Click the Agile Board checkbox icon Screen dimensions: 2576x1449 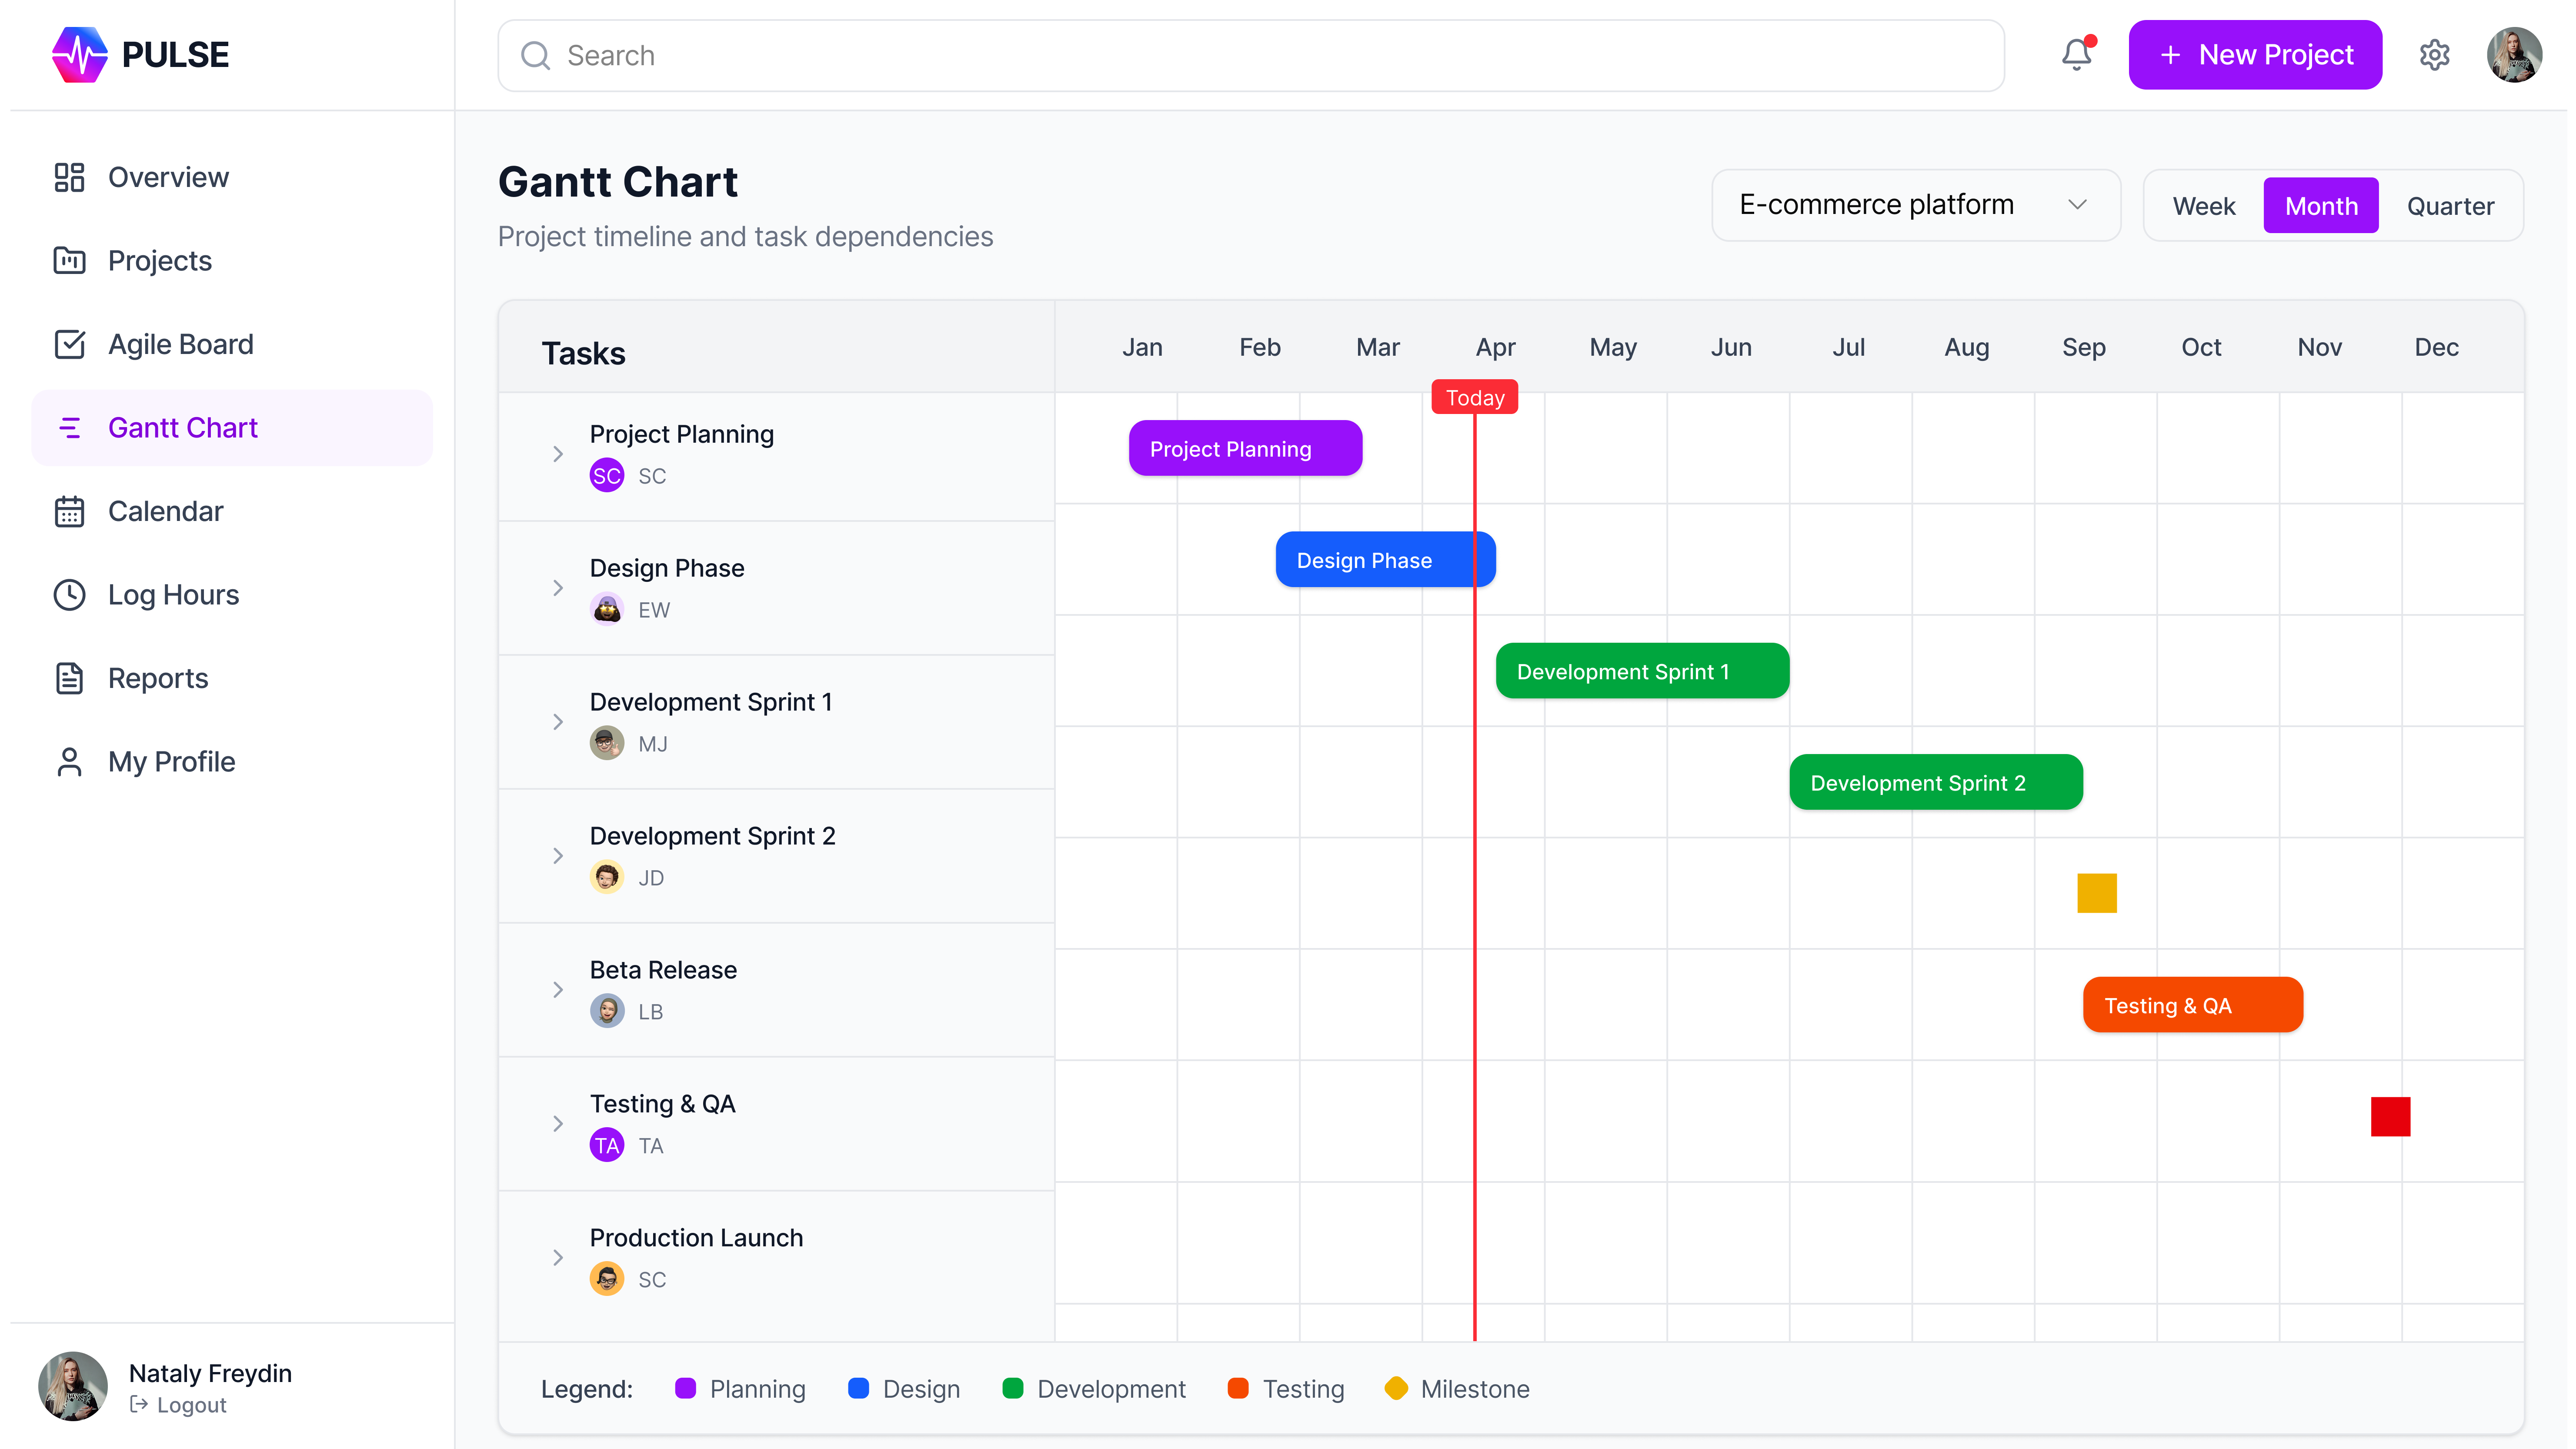69,344
